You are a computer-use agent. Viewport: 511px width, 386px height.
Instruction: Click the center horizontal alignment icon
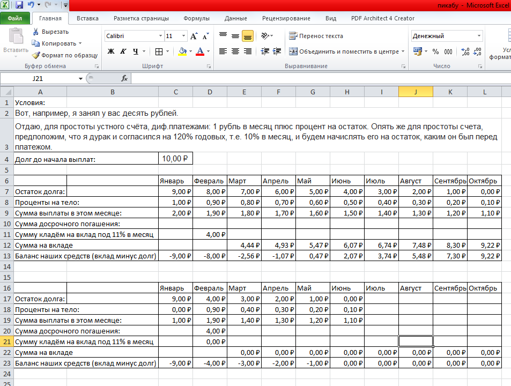tap(235, 51)
